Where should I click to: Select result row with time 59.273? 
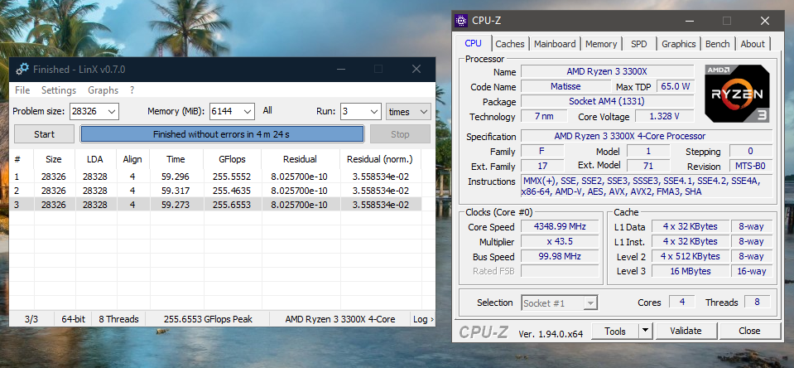[x=215, y=205]
